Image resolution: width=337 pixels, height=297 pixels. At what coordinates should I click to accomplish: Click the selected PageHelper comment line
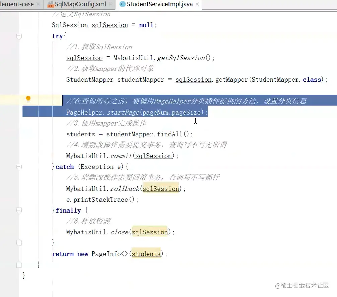[186, 101]
